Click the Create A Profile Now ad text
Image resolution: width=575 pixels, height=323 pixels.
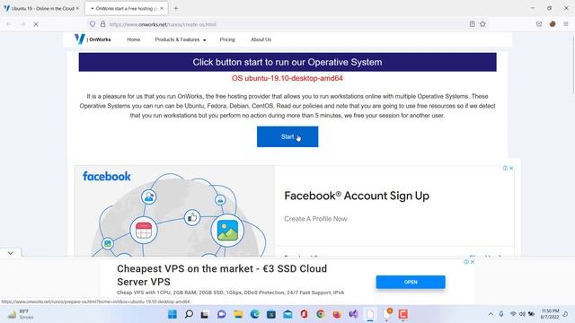point(315,219)
